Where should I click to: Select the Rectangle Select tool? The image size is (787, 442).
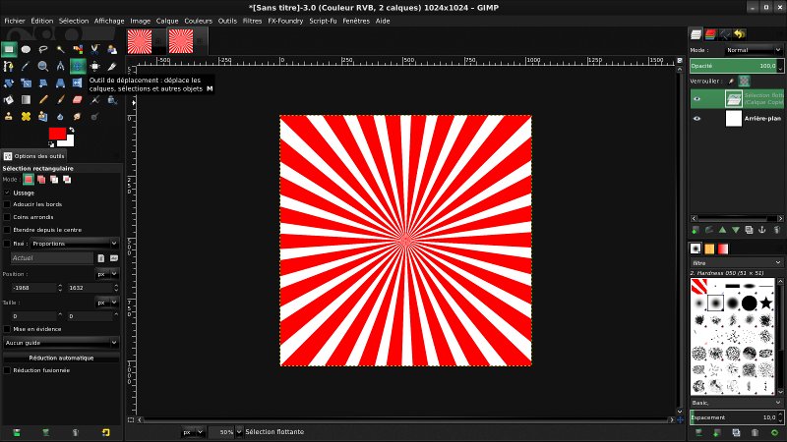[x=9, y=49]
